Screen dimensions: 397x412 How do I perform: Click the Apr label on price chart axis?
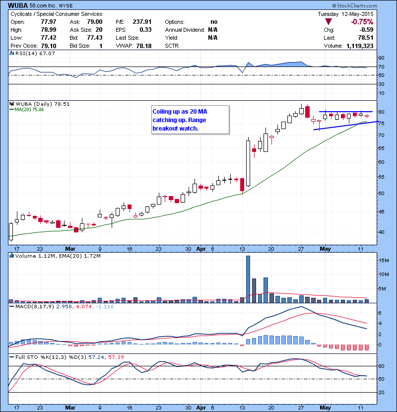[x=201, y=249]
